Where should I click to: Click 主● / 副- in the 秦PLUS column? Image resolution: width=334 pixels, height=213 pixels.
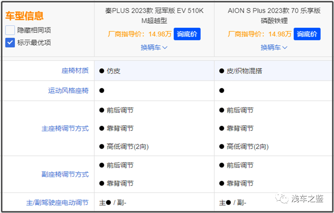pyautogui.click(x=113, y=203)
